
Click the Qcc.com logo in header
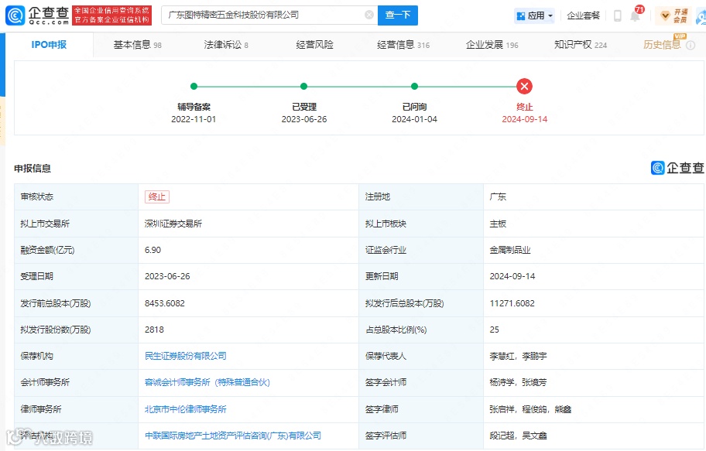click(x=37, y=15)
